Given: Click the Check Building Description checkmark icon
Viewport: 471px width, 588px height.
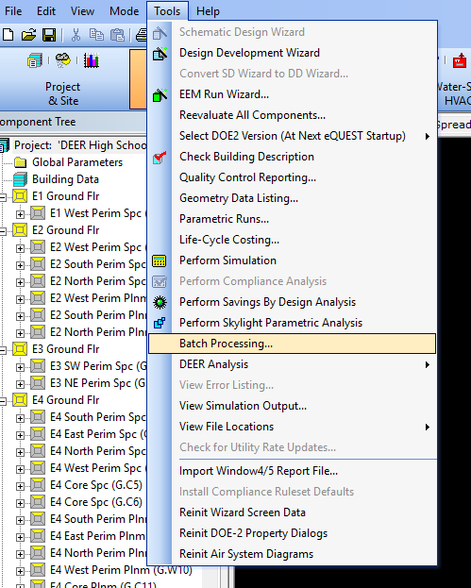Looking at the screenshot, I should point(160,157).
